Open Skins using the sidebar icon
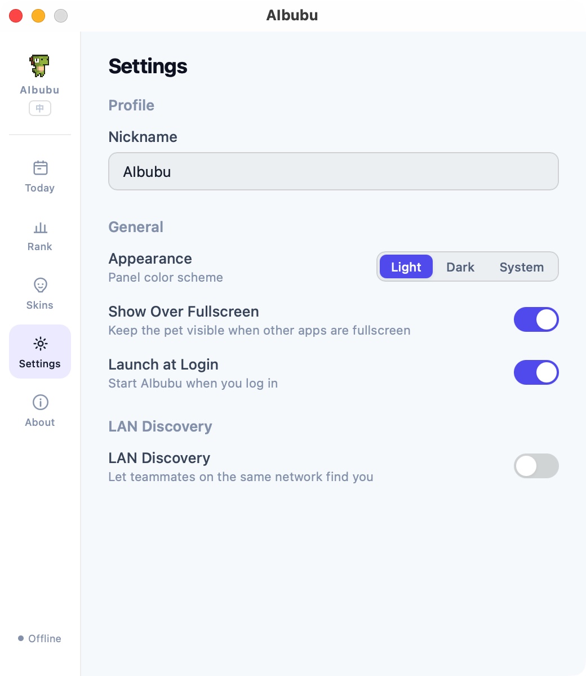The image size is (586, 676). click(x=39, y=285)
